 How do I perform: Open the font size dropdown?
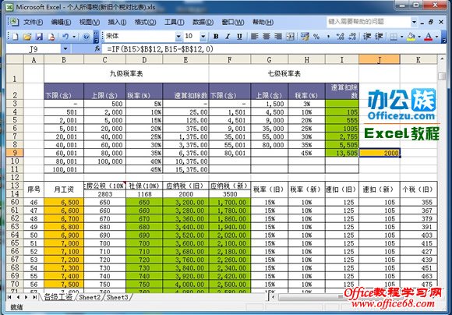click(203, 37)
